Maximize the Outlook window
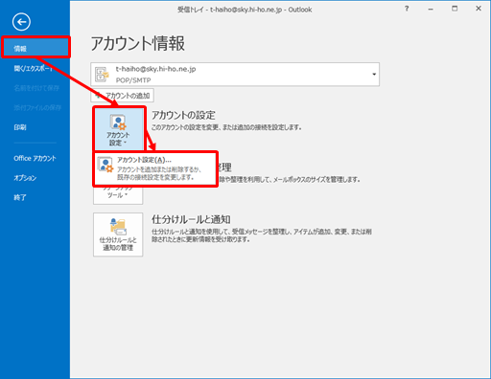Screen dimensions: 491x379 (x=455, y=9)
